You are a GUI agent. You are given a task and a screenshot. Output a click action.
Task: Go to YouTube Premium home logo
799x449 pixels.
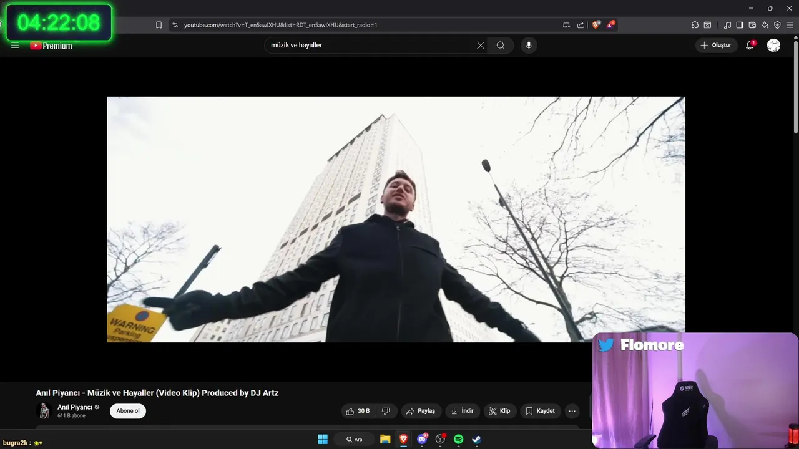coord(52,46)
